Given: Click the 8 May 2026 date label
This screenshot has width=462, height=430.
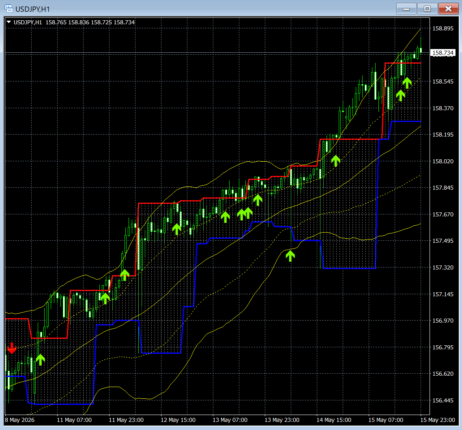Looking at the screenshot, I should coord(20,420).
